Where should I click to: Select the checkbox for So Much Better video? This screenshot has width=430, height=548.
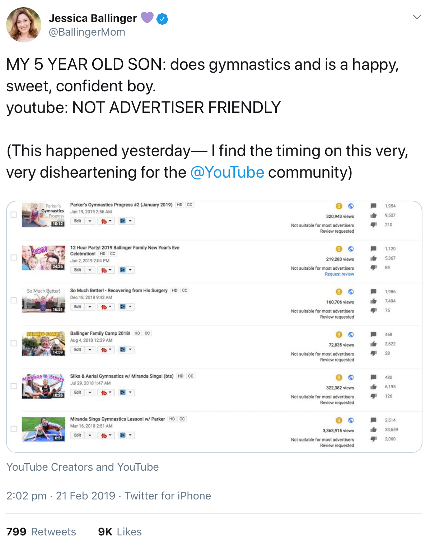click(14, 300)
